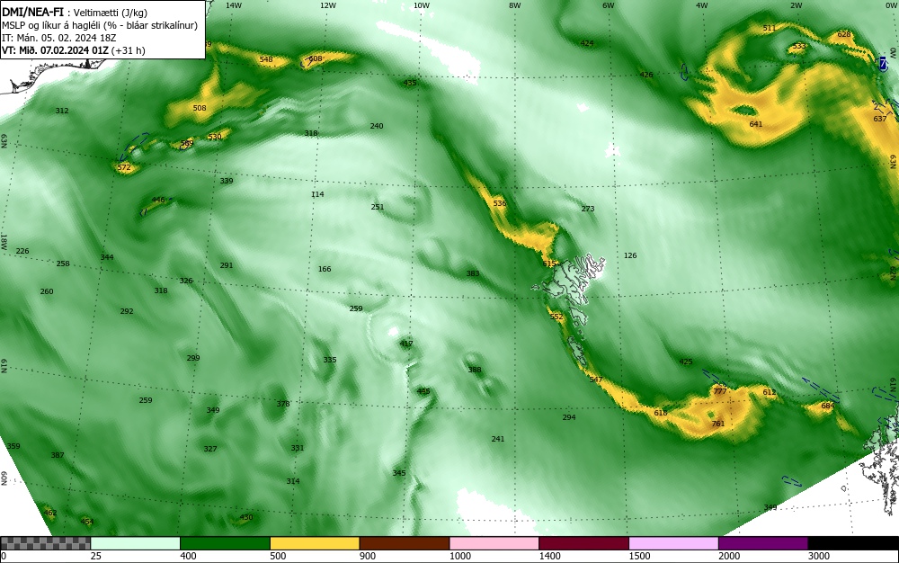This screenshot has width=899, height=563.
Task: Select the black above-3000 legend swatch
Action: 853,543
